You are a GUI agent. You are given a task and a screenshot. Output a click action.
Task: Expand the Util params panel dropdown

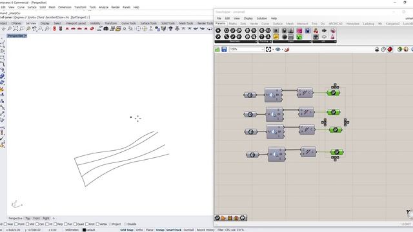tap(335, 41)
